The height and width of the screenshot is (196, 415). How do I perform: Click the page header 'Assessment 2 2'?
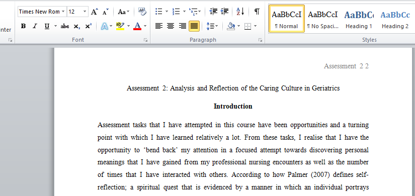point(346,66)
